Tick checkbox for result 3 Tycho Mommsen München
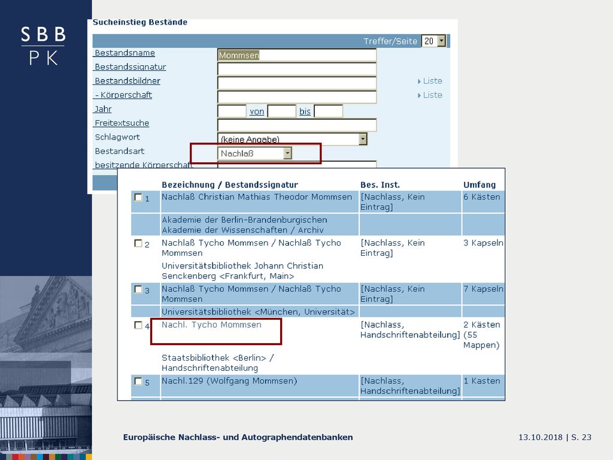613x460 pixels. click(x=138, y=289)
